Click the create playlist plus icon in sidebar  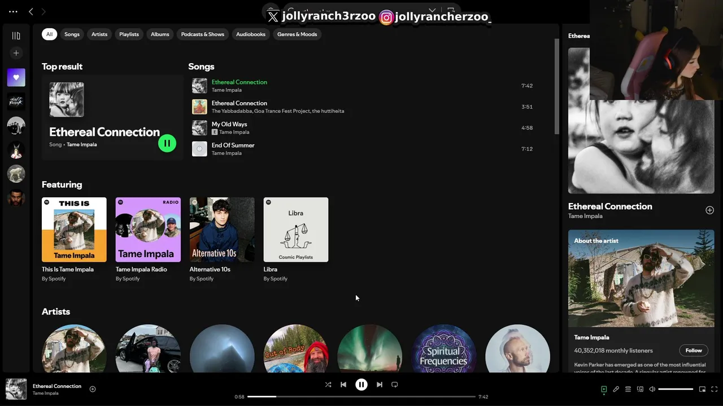coord(16,53)
